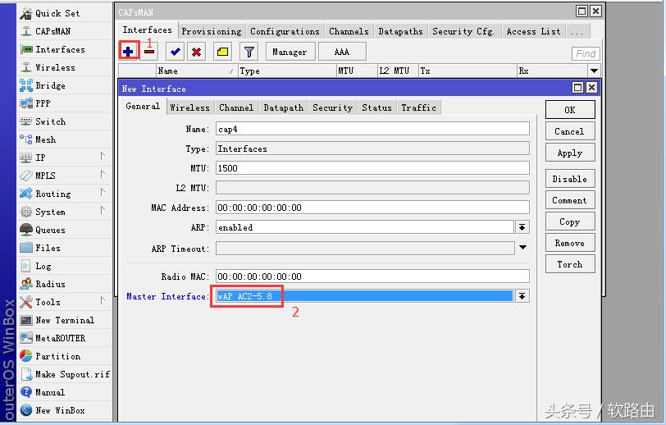Click the Torch button

pyautogui.click(x=570, y=264)
